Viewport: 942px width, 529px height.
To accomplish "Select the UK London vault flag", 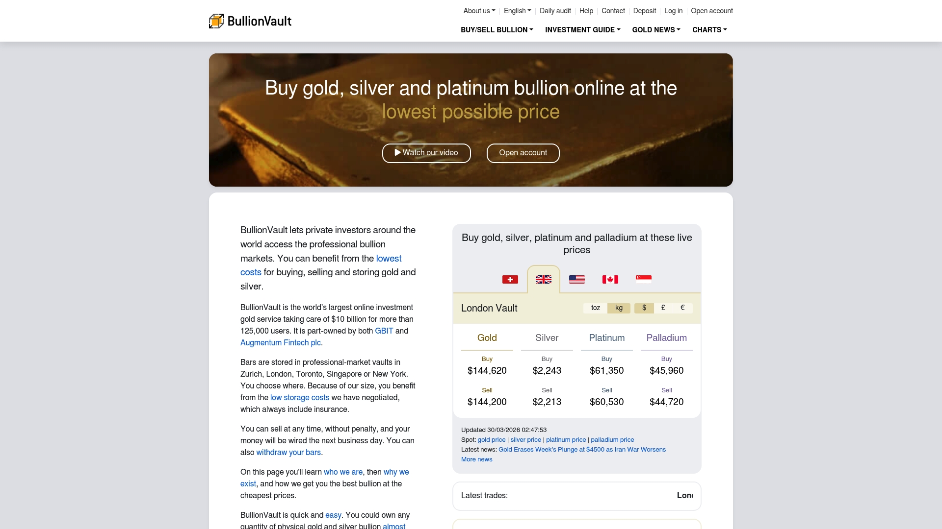I will (x=543, y=279).
